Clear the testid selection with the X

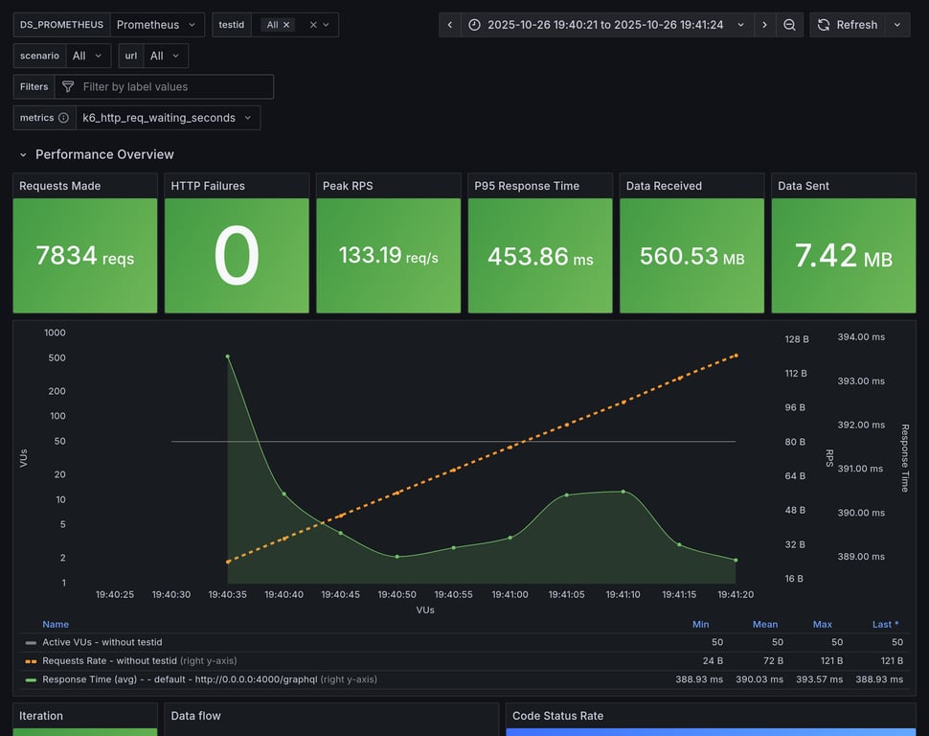[x=313, y=25]
